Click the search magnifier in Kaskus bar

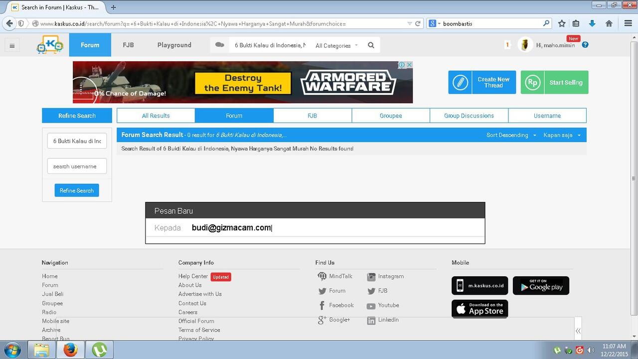coord(371,45)
